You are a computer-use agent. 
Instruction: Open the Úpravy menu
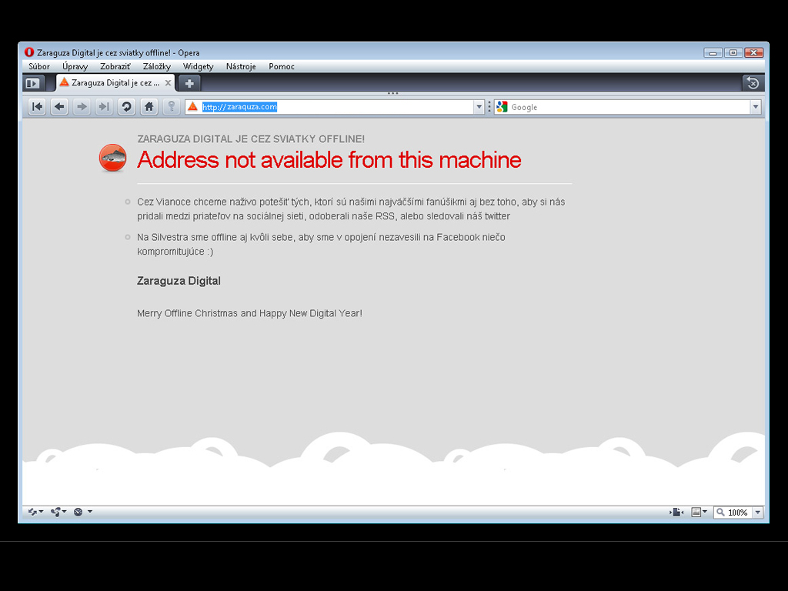coord(75,66)
